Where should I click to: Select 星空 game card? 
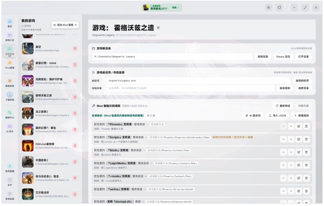(50, 49)
